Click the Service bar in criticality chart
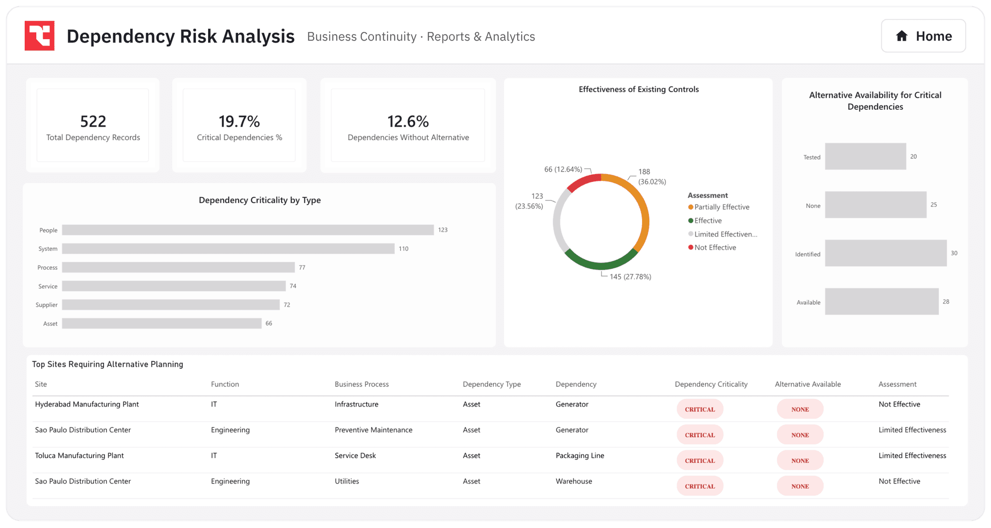Image resolution: width=991 pixels, height=528 pixels. [x=174, y=286]
